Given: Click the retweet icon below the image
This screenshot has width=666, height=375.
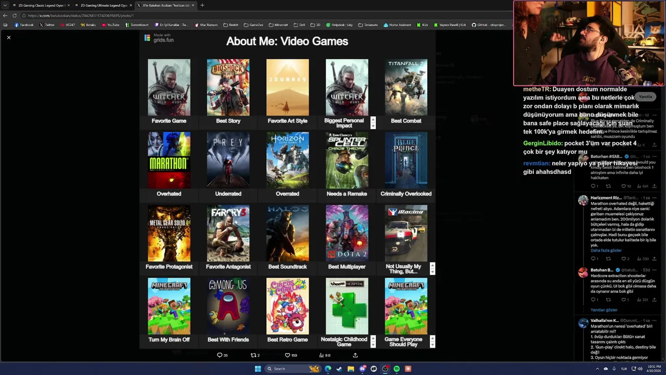Looking at the screenshot, I should 253,355.
